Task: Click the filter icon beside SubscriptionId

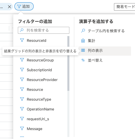Action: pyautogui.click(x=22, y=69)
